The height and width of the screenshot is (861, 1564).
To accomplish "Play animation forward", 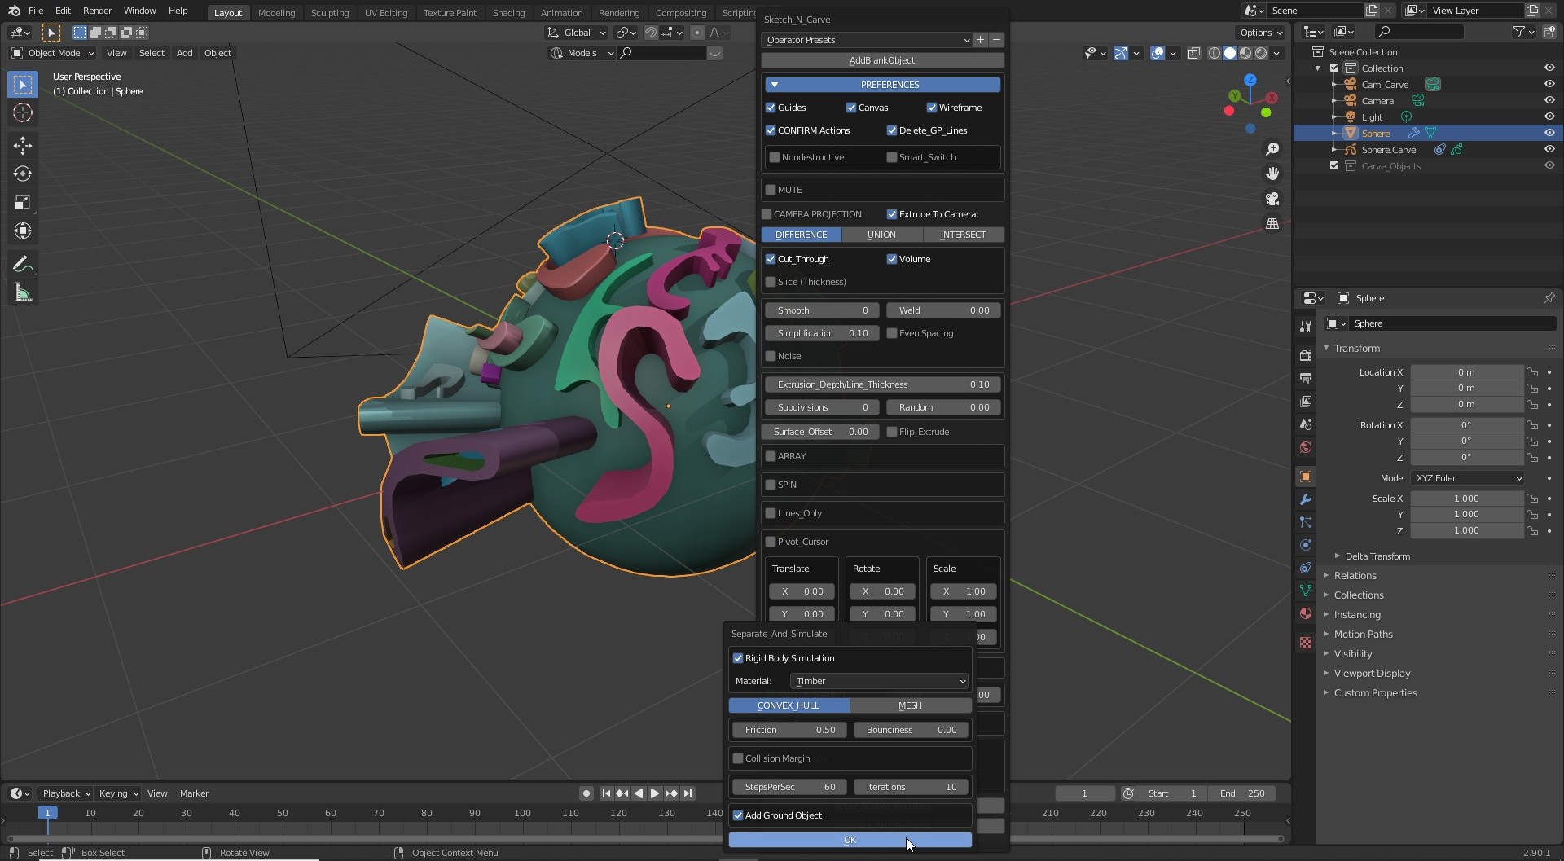I will coord(655,793).
